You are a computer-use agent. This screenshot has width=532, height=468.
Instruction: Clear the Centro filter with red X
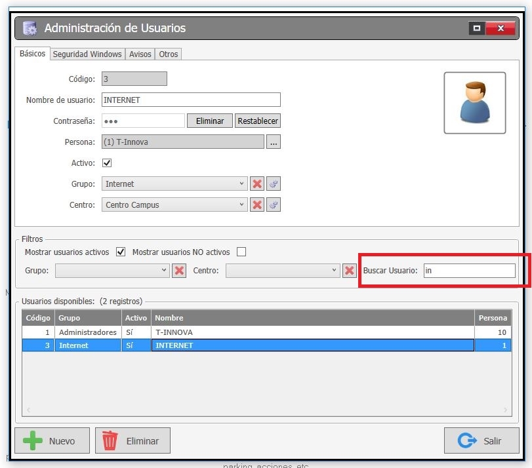(349, 271)
